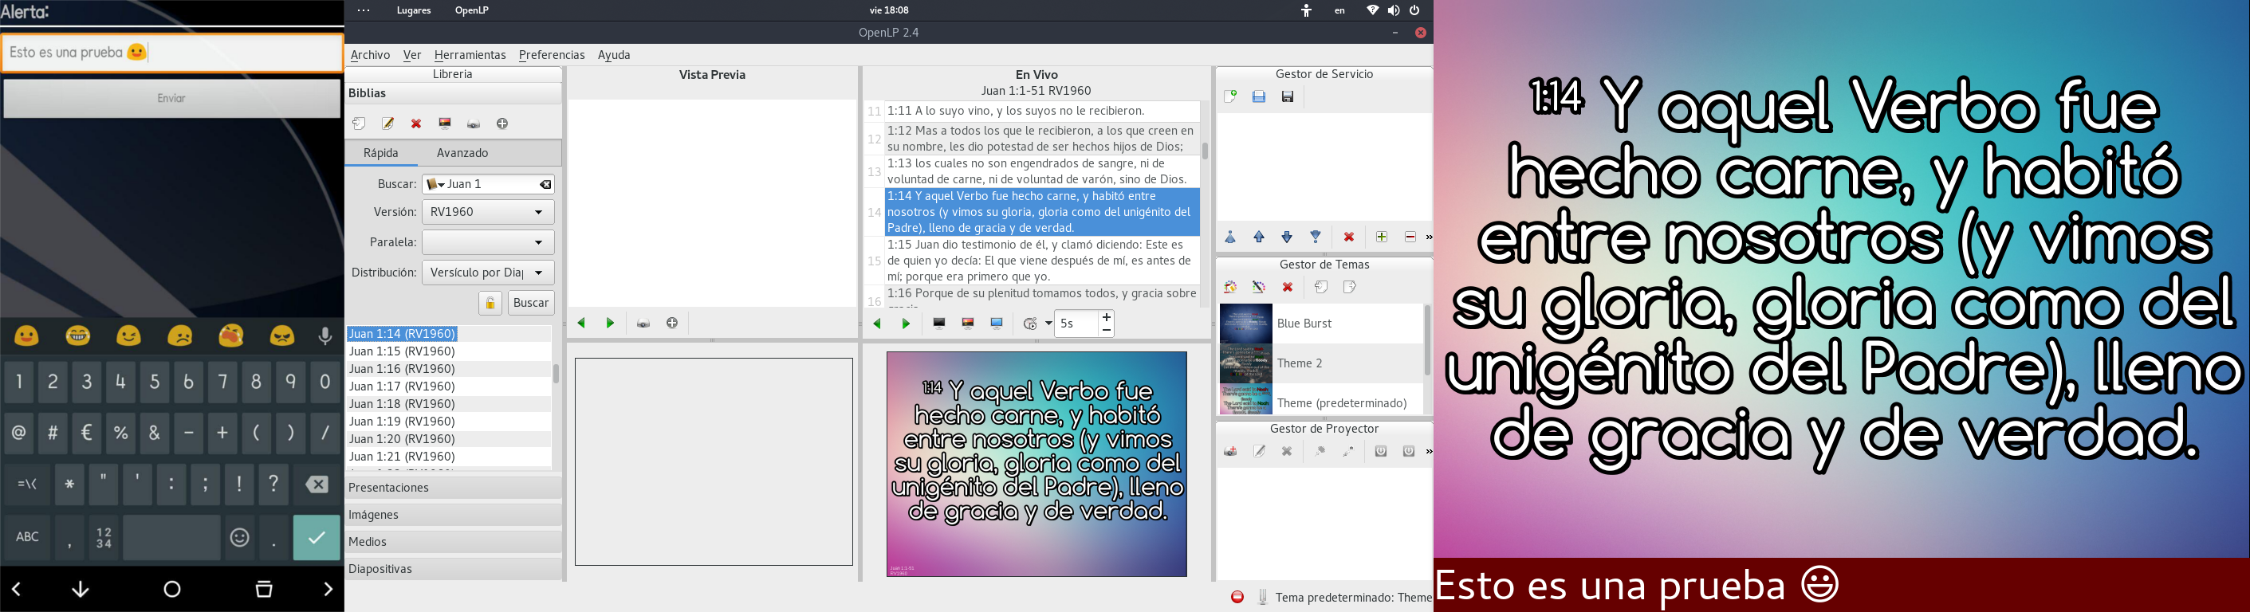The image size is (2250, 612).
Task: Toggle the padlock button beside Buscar
Action: (490, 303)
